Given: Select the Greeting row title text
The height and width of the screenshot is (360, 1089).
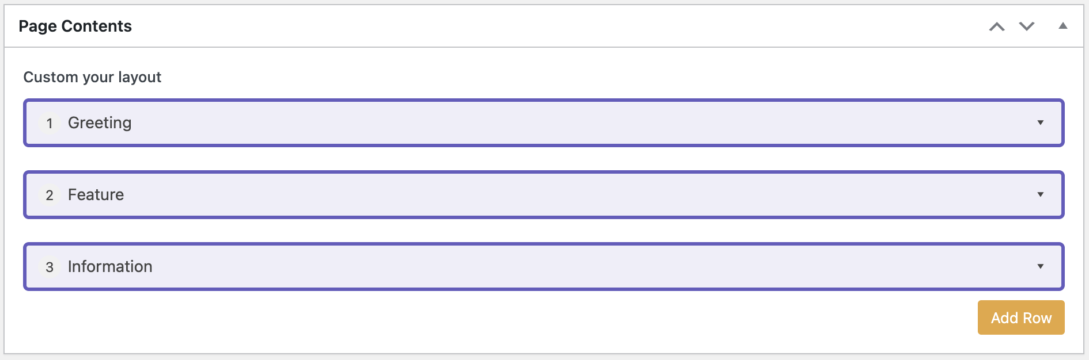Looking at the screenshot, I should click(100, 123).
